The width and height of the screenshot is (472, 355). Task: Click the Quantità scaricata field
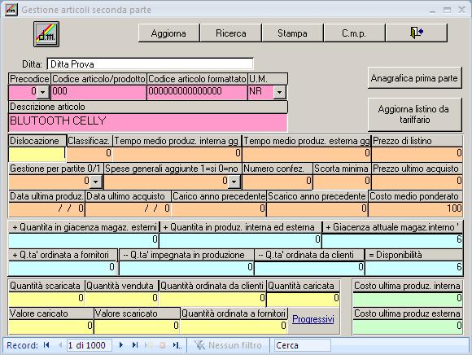(46, 299)
